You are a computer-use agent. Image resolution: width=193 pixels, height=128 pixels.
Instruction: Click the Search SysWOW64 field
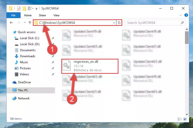coord(155,23)
